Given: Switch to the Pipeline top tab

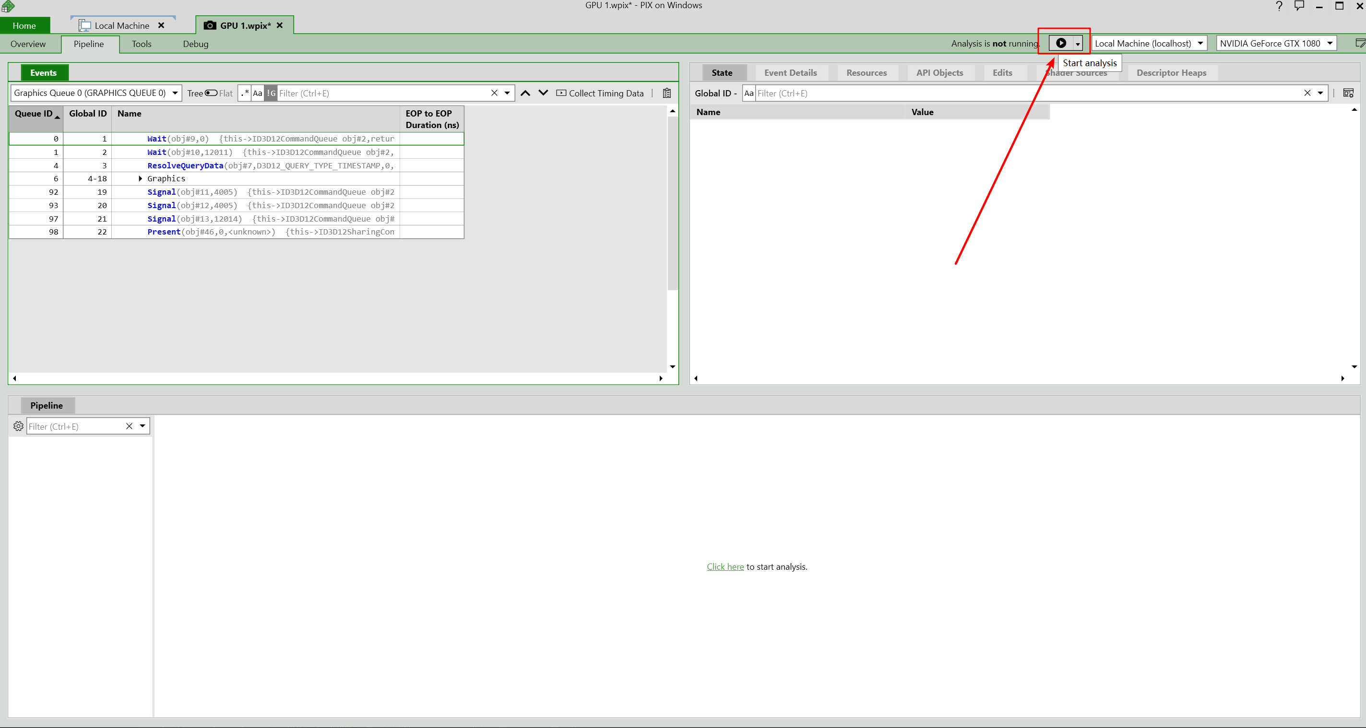Looking at the screenshot, I should (89, 44).
